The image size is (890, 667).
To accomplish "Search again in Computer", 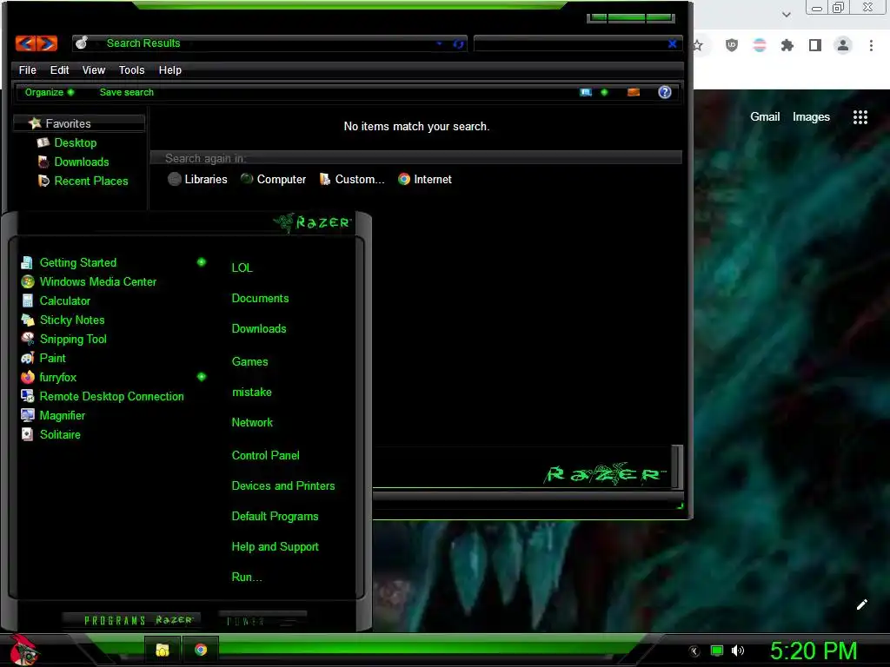I will 273,179.
